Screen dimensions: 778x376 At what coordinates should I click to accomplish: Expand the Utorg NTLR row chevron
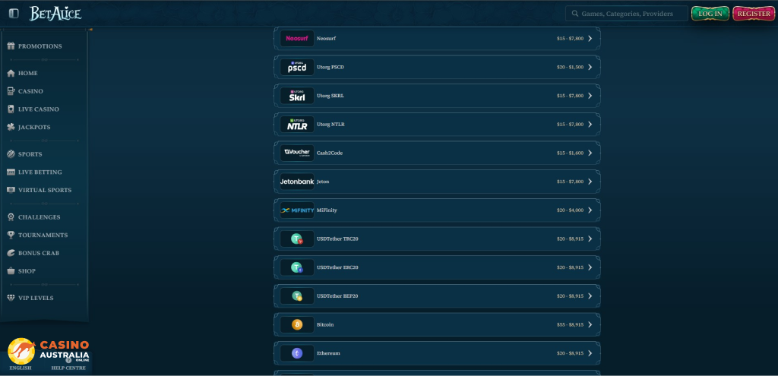tap(590, 125)
